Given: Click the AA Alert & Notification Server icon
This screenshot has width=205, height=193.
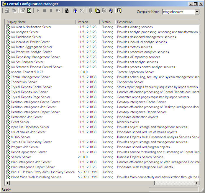Looking at the screenshot, I should (x=8, y=27).
